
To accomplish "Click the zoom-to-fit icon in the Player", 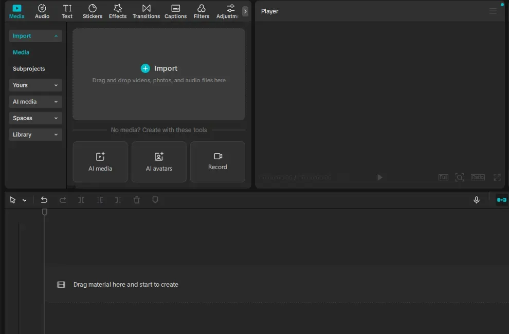I will [x=459, y=177].
